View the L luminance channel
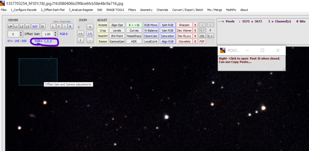This screenshot has height=151, width=309. pyautogui.click(x=53, y=26)
